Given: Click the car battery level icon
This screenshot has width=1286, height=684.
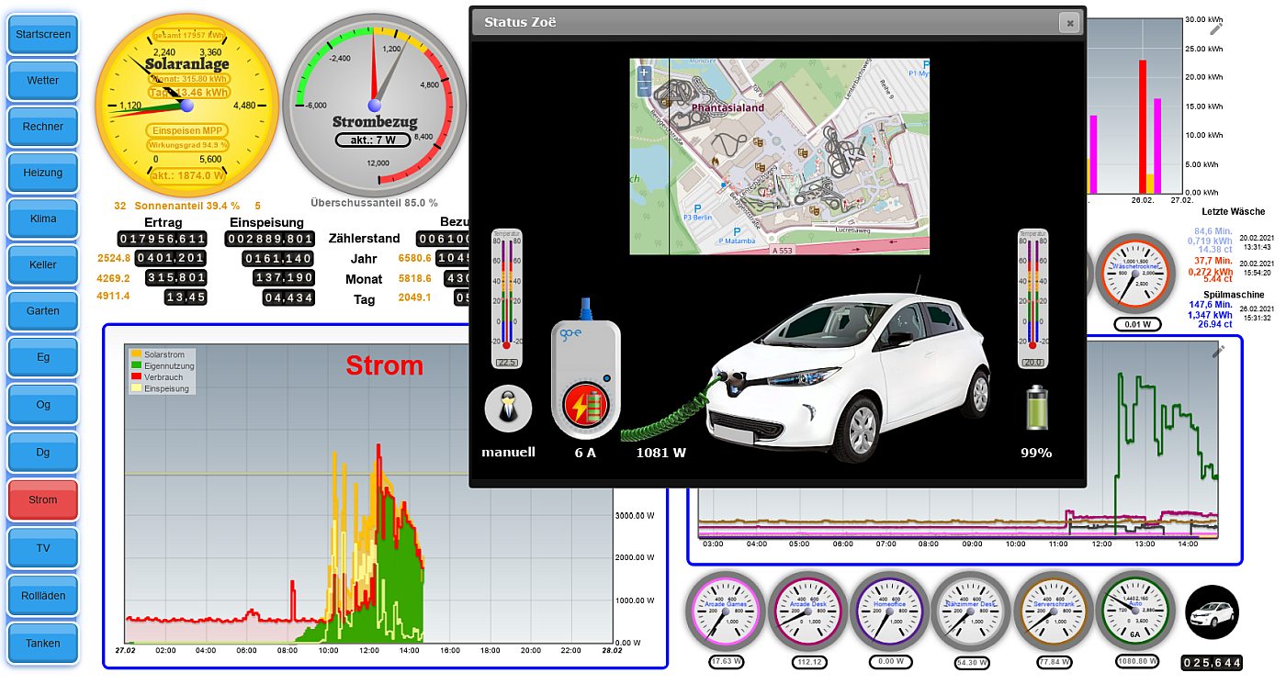Looking at the screenshot, I should point(1036,408).
